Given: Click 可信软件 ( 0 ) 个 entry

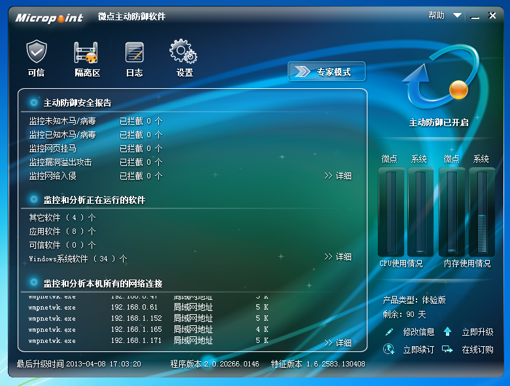Looking at the screenshot, I should coord(62,245).
